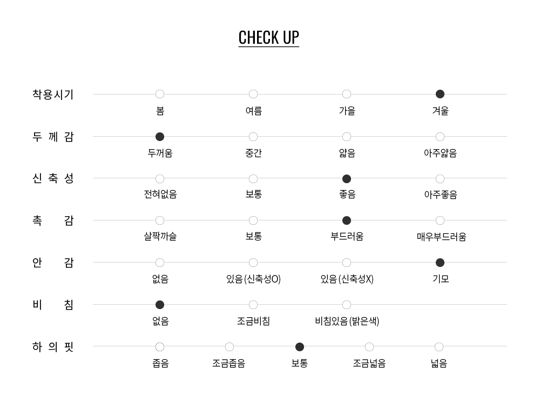This screenshot has width=540, height=395.
Task: Choose 비침있음 (밝은색) circle
Action: (x=347, y=305)
